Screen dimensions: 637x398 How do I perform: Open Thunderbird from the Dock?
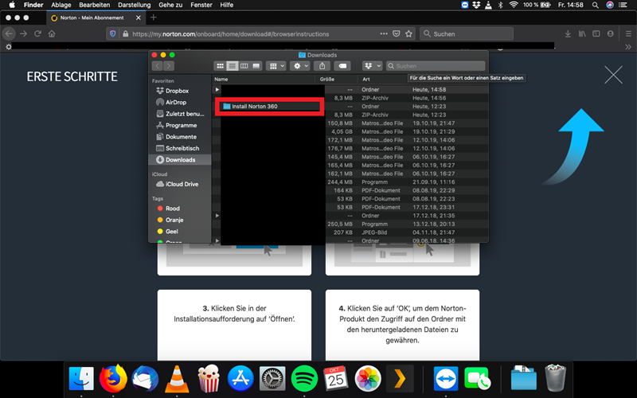pos(145,379)
